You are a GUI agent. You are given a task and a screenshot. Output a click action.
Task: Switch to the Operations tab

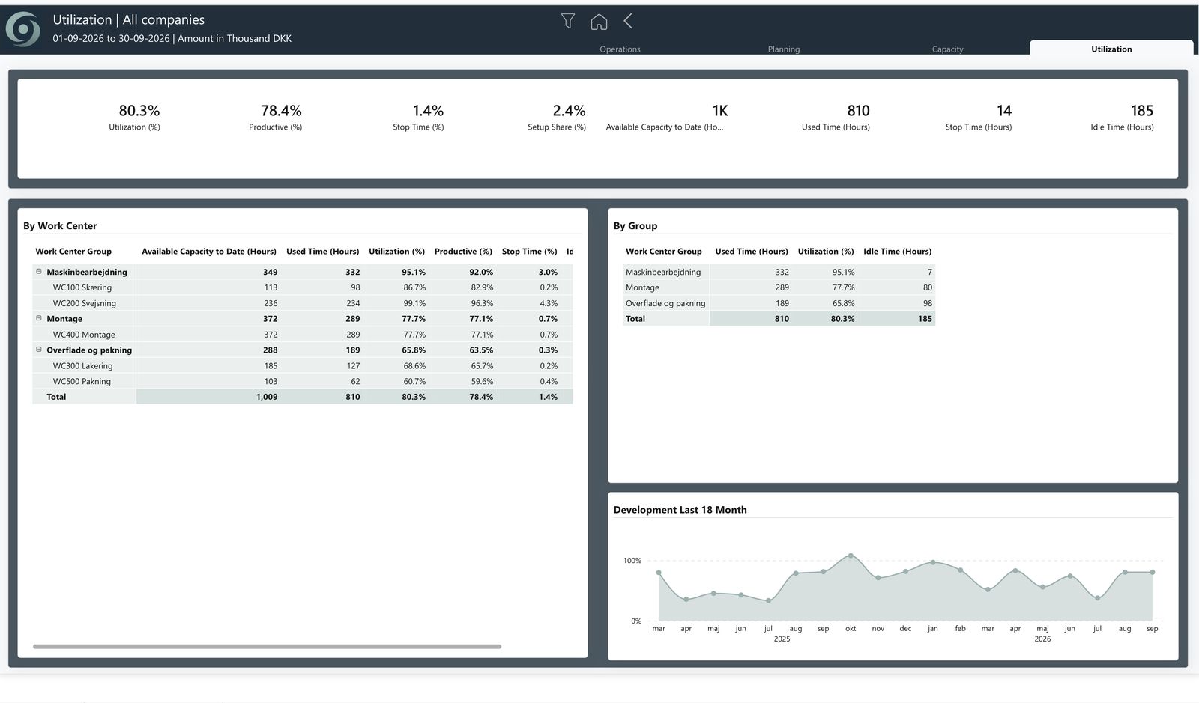(620, 49)
